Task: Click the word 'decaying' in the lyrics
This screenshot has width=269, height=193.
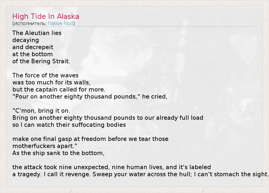Action: (x=26, y=40)
